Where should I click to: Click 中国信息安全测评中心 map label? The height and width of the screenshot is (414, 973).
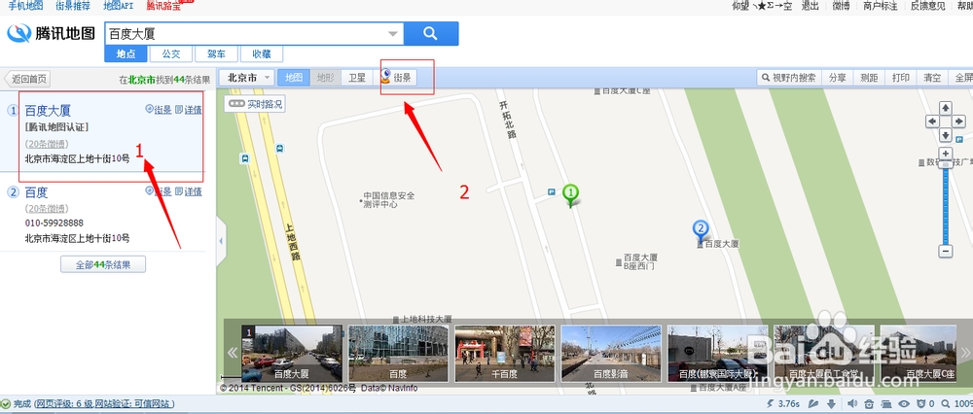pyautogui.click(x=389, y=199)
